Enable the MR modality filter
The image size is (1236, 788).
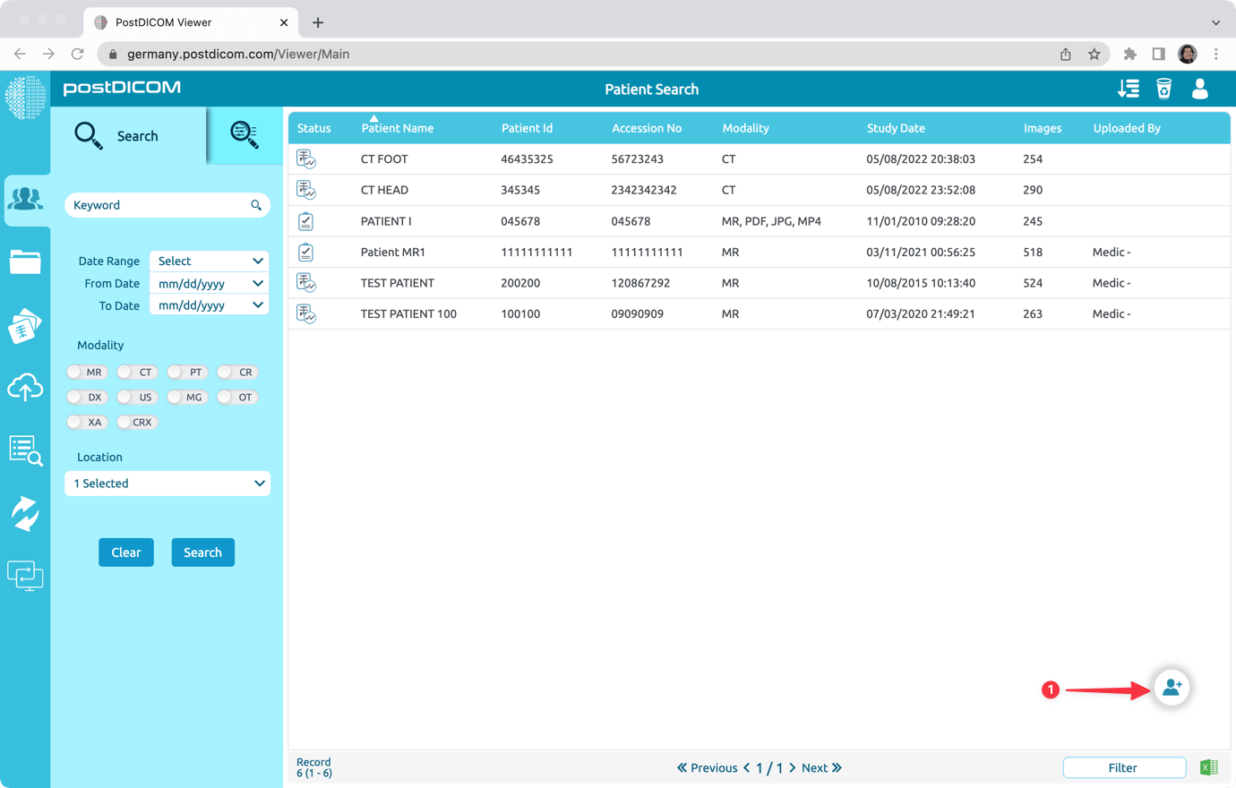pos(87,372)
